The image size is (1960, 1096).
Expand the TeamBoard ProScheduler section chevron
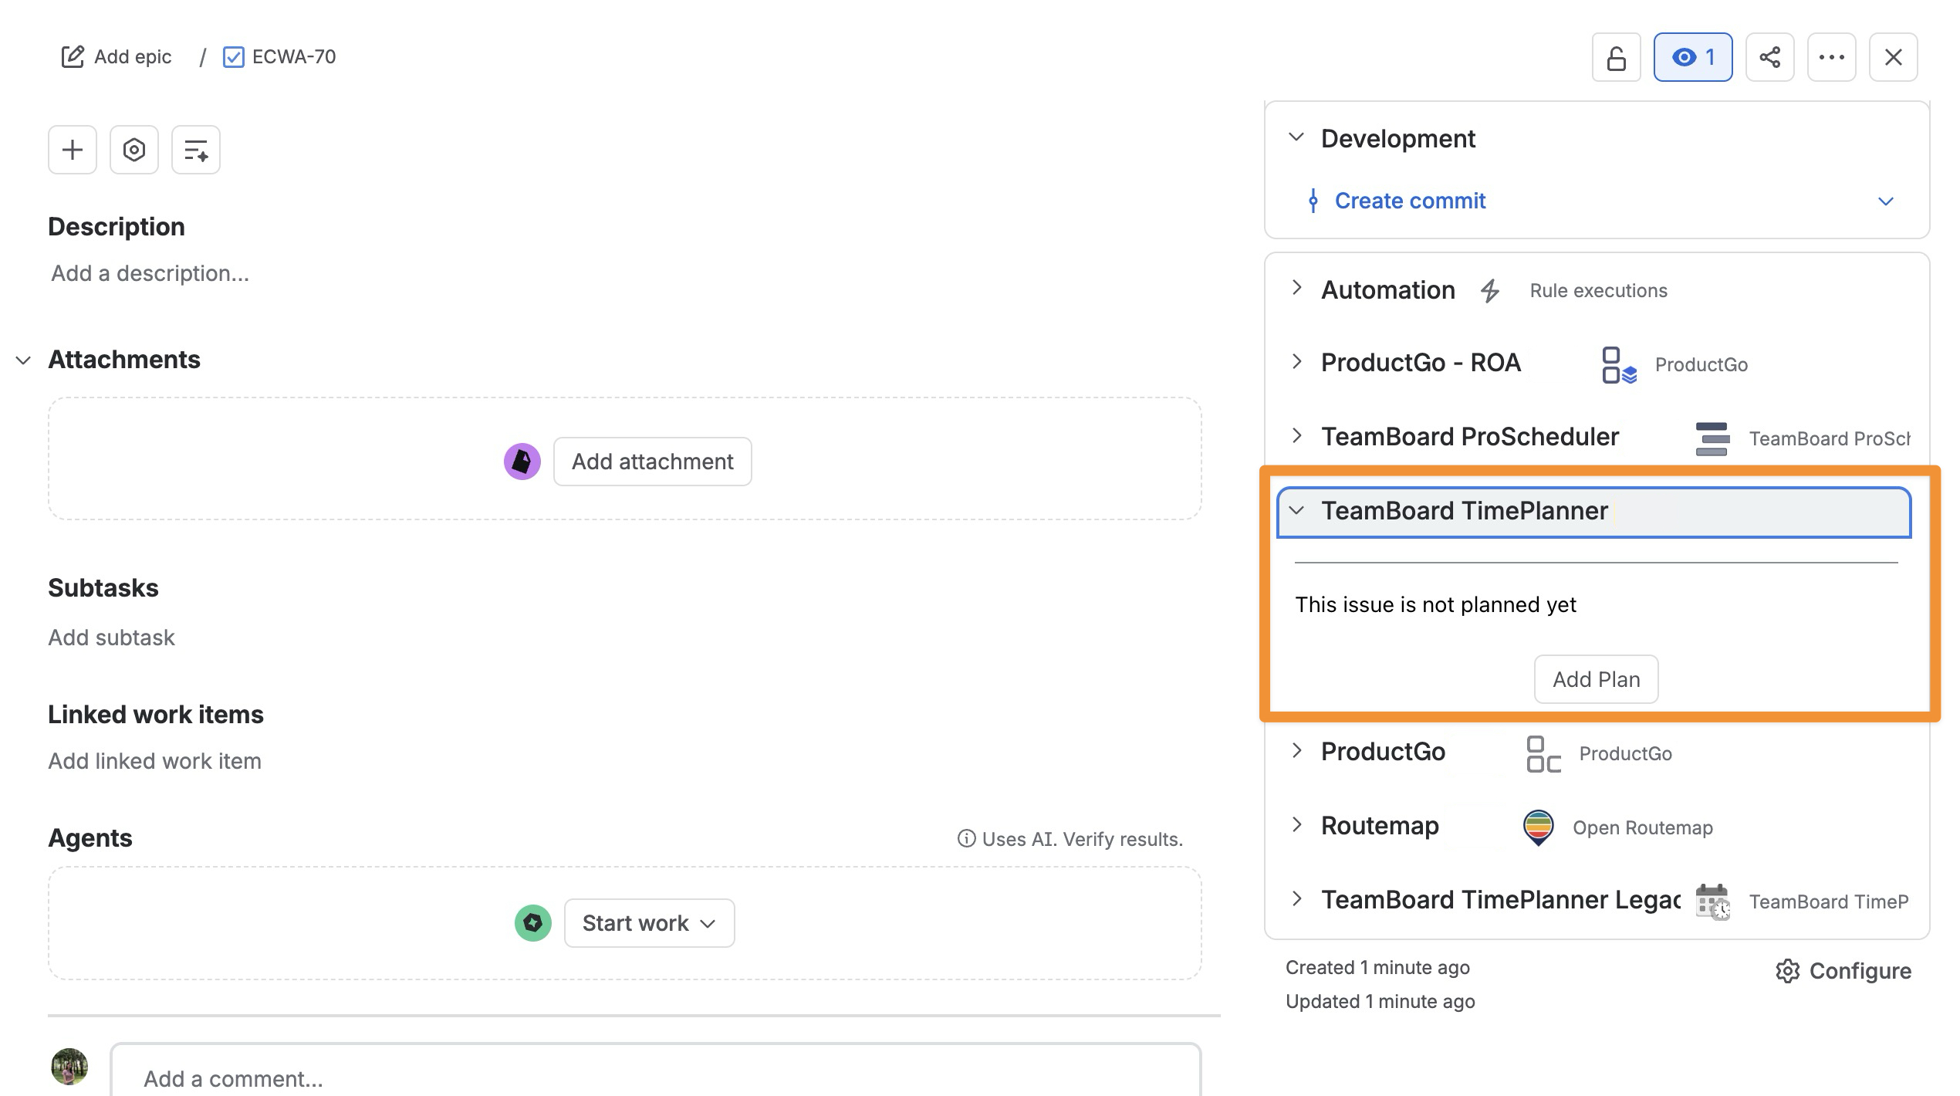click(x=1296, y=435)
